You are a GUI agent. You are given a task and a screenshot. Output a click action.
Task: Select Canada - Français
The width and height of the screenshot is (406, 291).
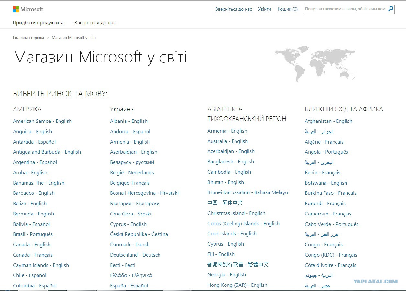point(33,255)
